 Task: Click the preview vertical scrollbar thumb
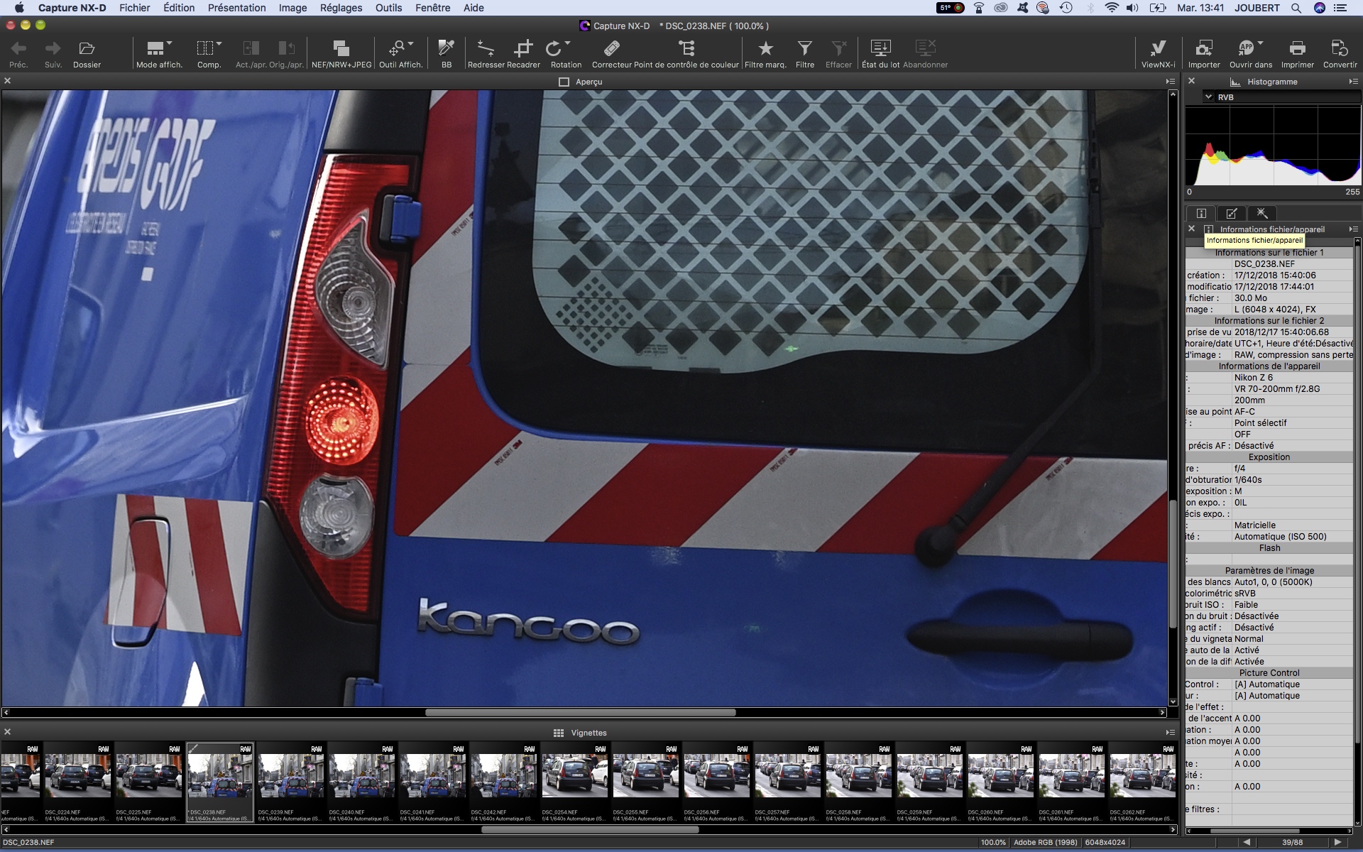pyautogui.click(x=1173, y=564)
